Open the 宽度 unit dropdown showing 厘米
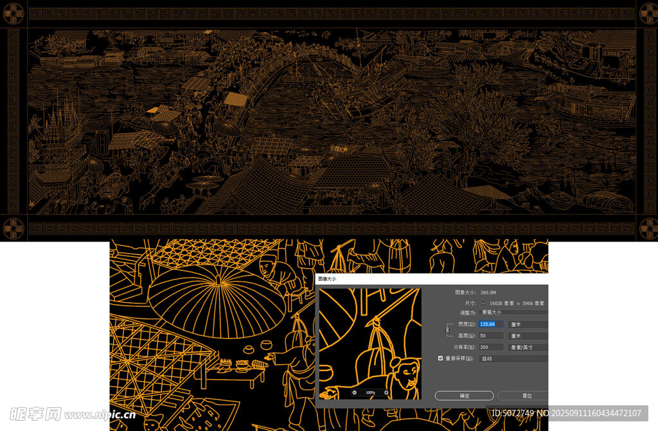Viewport: 658px width, 431px height. pos(528,324)
